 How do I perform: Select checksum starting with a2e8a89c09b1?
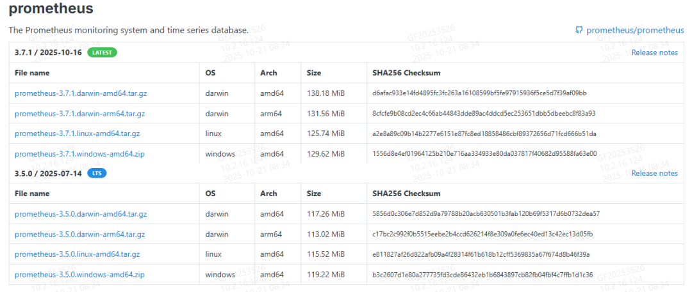pos(484,134)
